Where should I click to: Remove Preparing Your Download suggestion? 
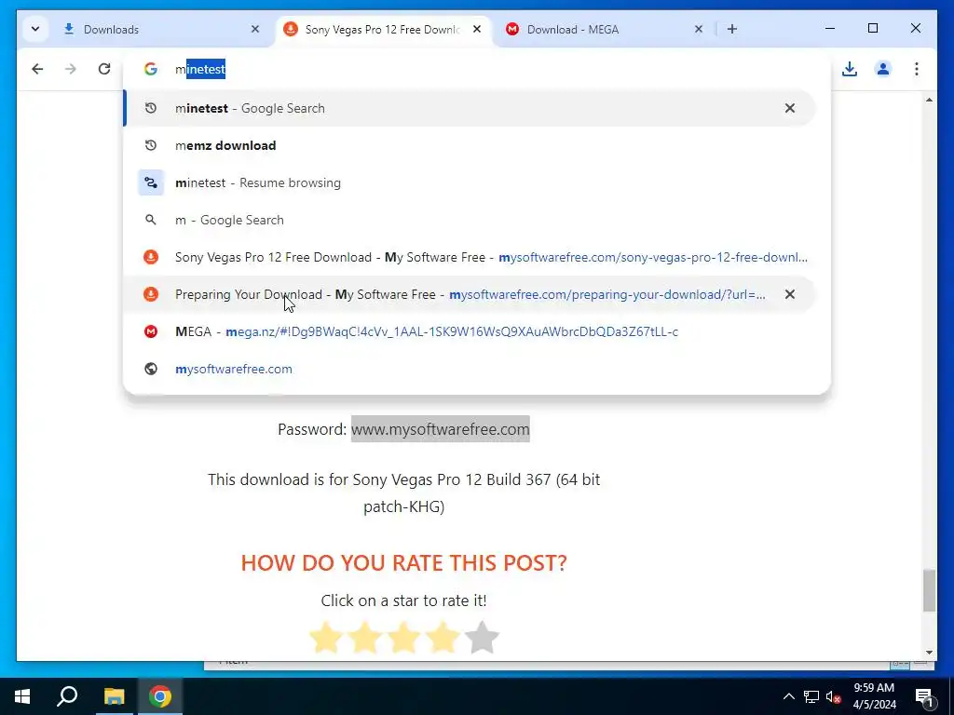point(790,294)
